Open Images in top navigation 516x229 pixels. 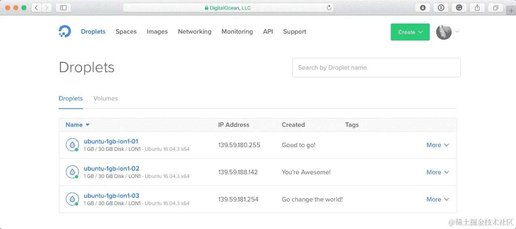[x=157, y=32]
